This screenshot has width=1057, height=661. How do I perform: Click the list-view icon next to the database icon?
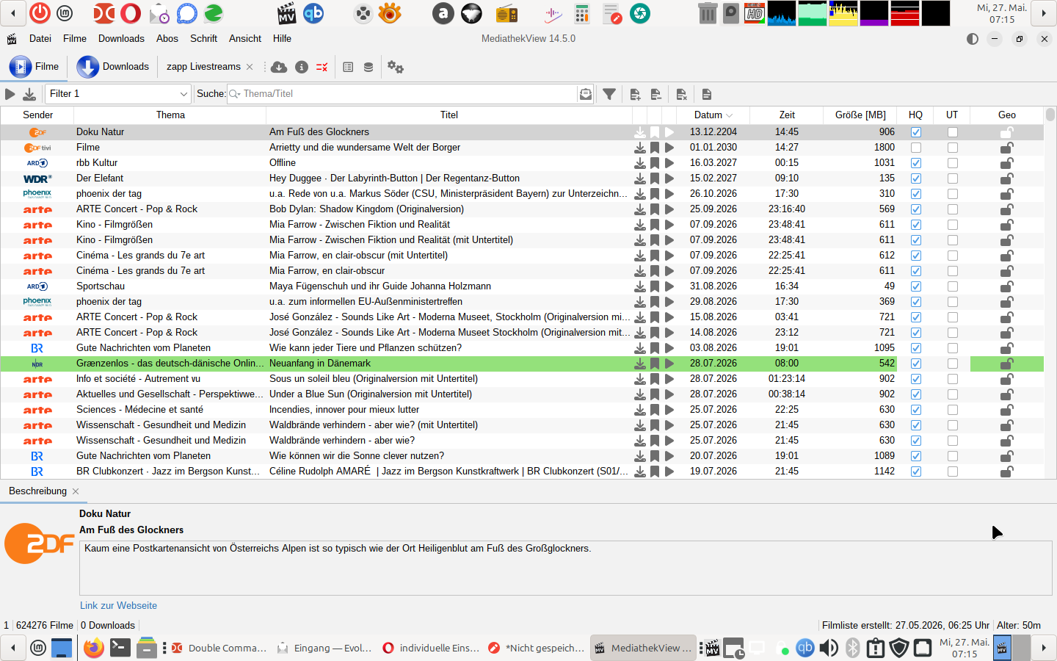pos(348,67)
